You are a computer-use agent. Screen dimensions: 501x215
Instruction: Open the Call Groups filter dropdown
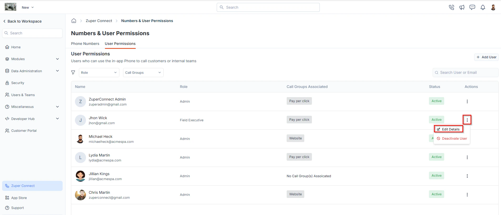coord(143,72)
